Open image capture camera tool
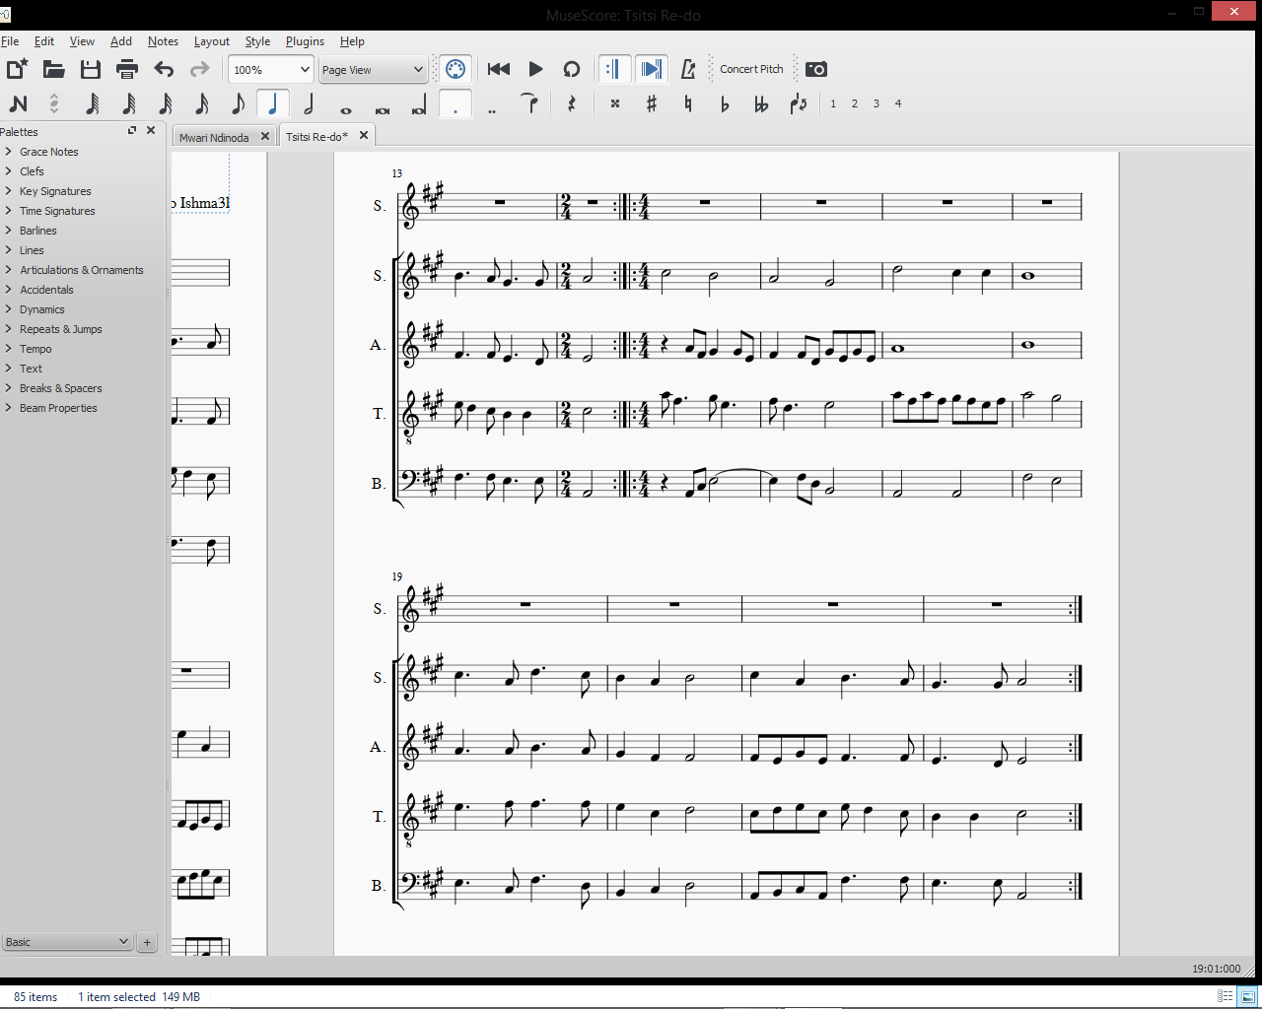 (x=816, y=69)
